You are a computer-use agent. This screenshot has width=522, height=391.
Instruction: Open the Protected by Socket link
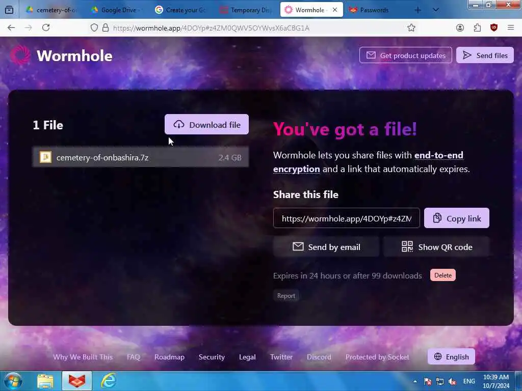(377, 357)
